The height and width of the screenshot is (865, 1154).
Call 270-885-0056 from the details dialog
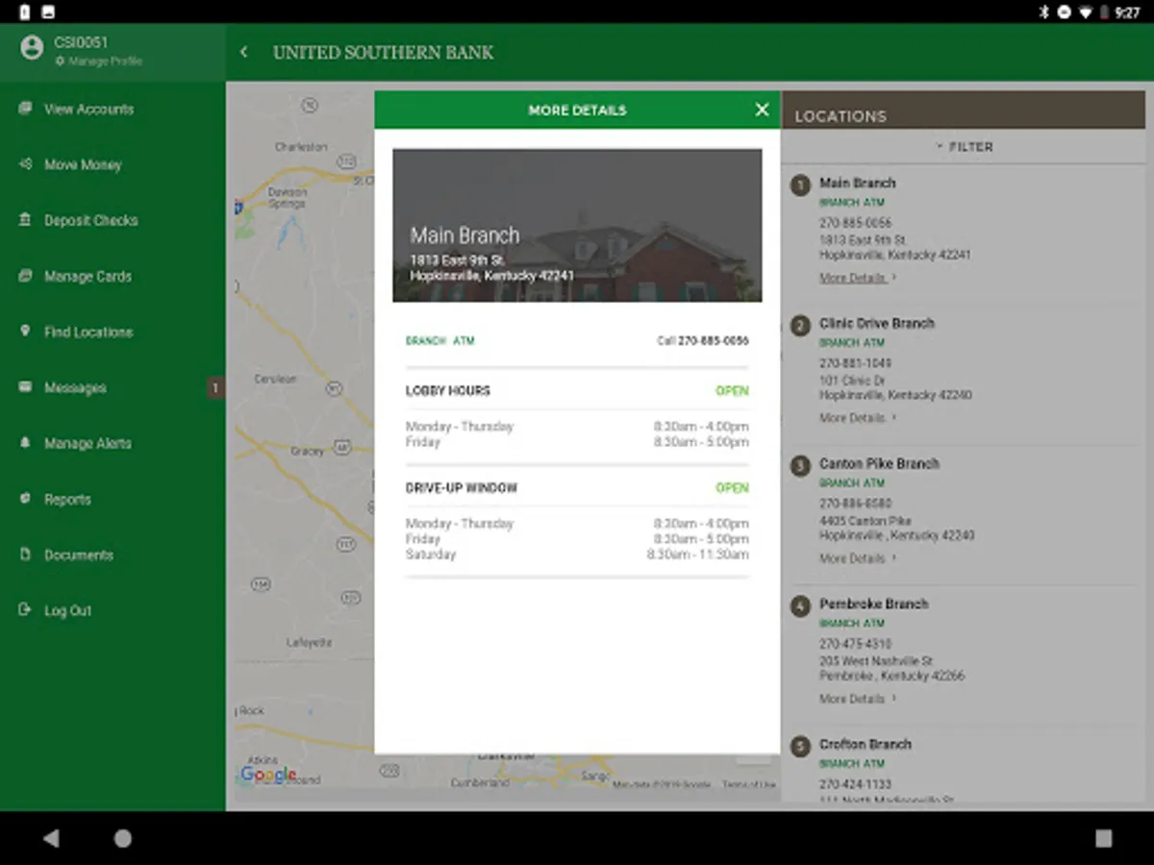[x=703, y=340]
